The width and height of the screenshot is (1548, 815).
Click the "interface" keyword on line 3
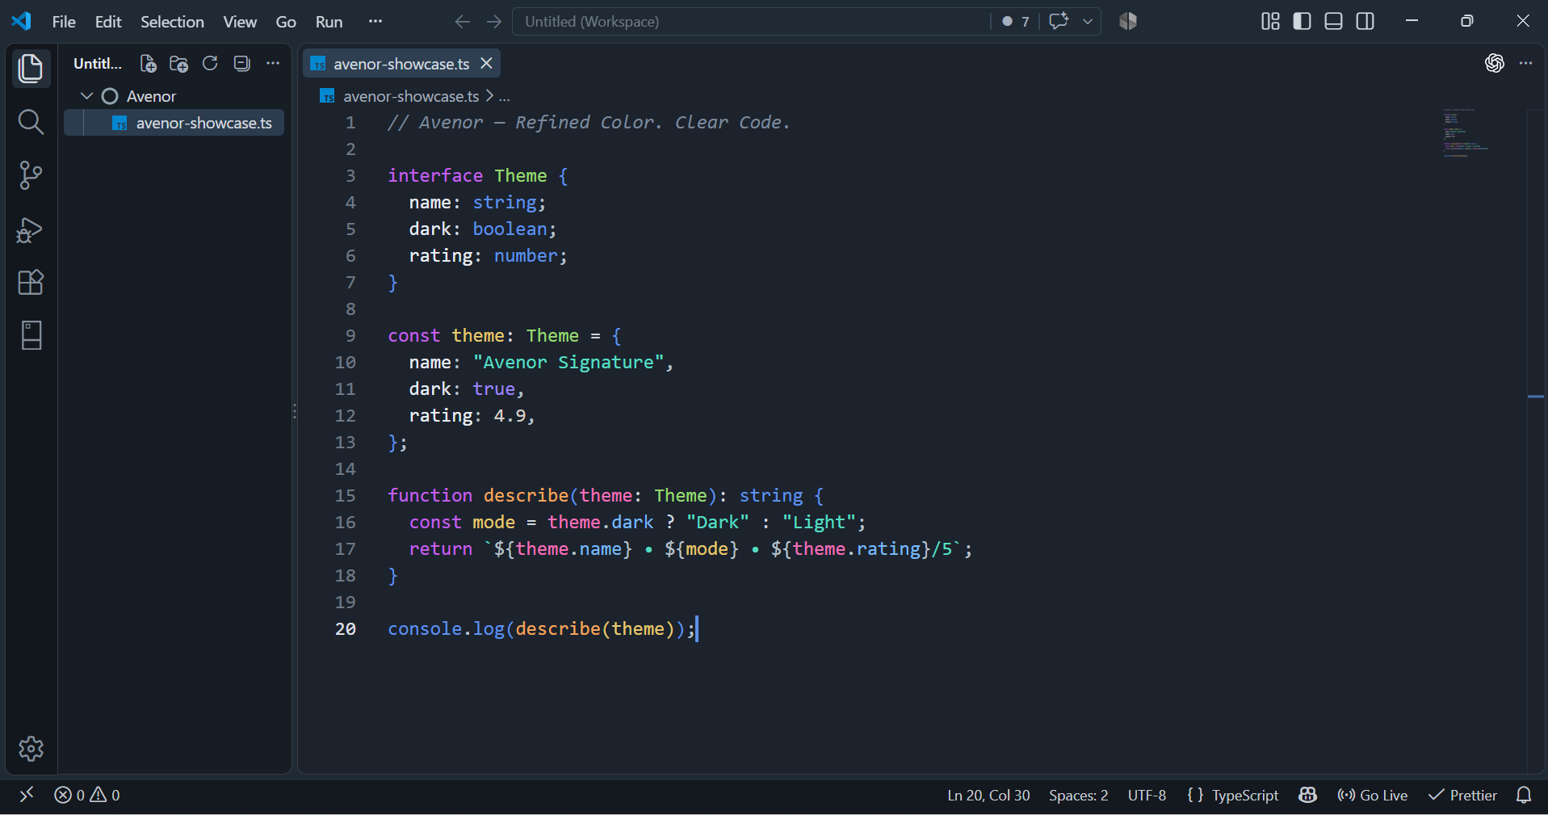click(x=435, y=175)
